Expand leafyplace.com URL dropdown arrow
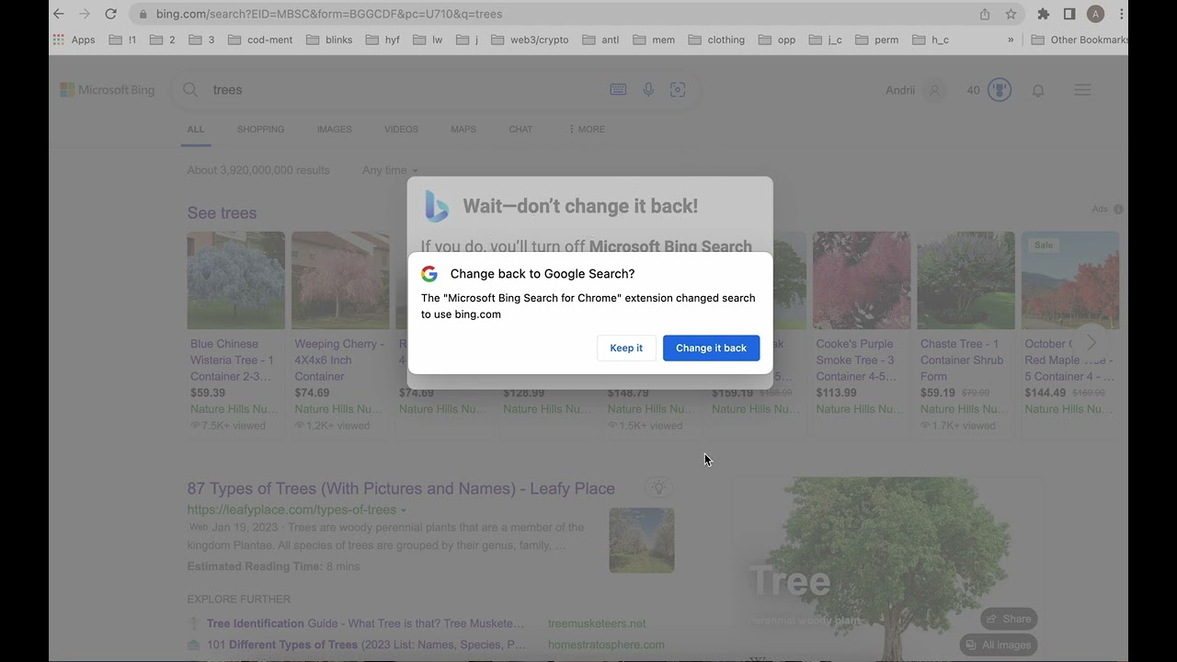This screenshot has width=1177, height=662. click(x=403, y=510)
